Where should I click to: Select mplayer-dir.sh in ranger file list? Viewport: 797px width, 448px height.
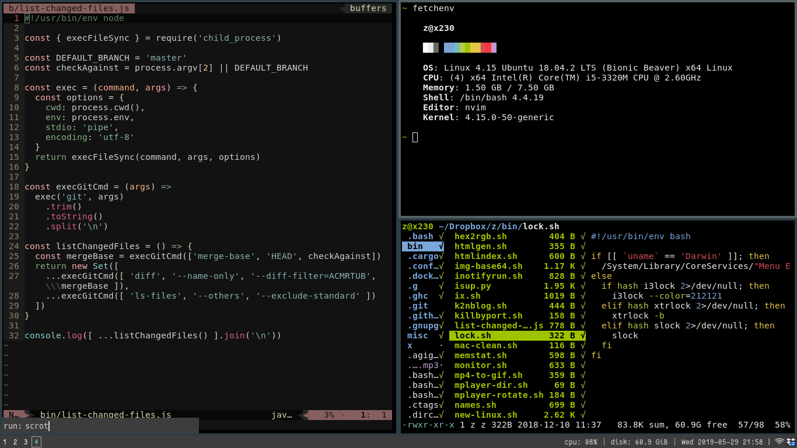[518, 385]
